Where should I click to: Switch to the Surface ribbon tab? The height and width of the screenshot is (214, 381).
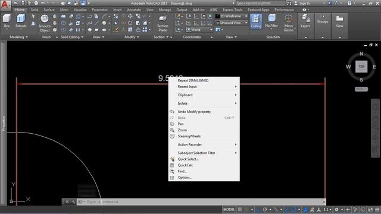click(x=49, y=10)
